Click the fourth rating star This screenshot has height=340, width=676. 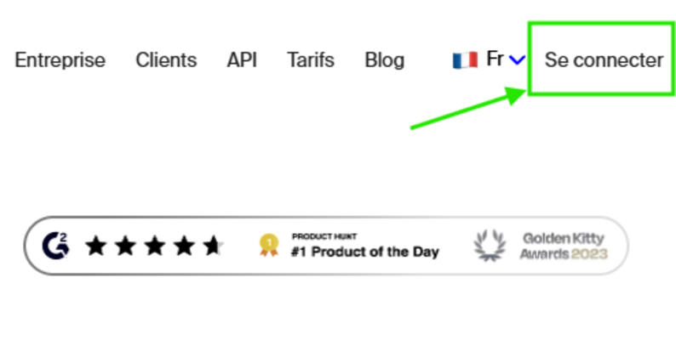(x=183, y=246)
